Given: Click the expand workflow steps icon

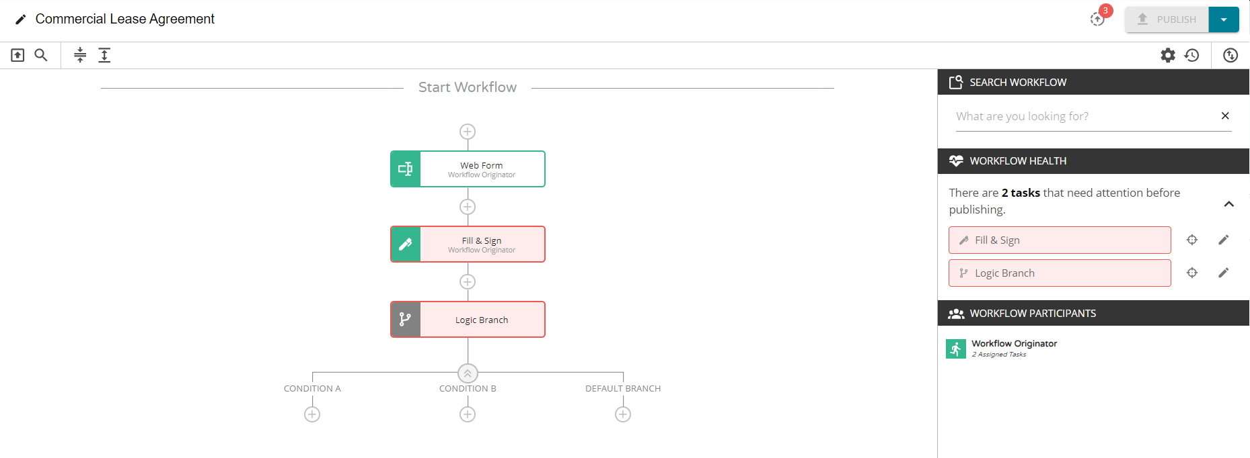Looking at the screenshot, I should pyautogui.click(x=104, y=55).
